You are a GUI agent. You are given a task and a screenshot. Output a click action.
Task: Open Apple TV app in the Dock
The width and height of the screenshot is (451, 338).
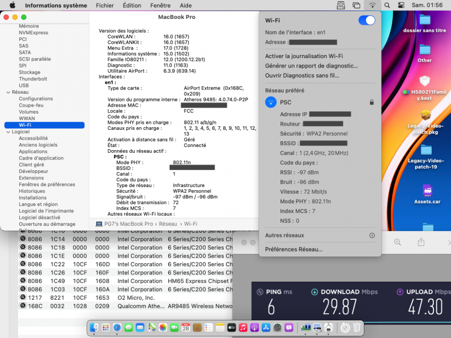coord(231,327)
